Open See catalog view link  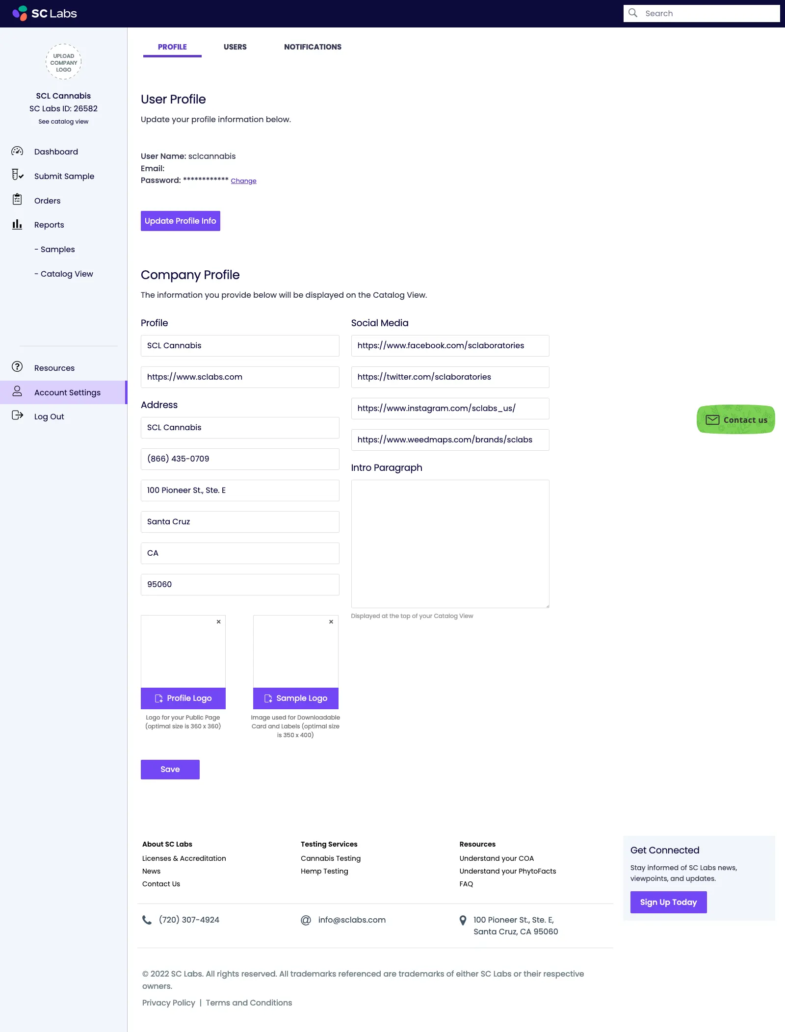click(63, 122)
